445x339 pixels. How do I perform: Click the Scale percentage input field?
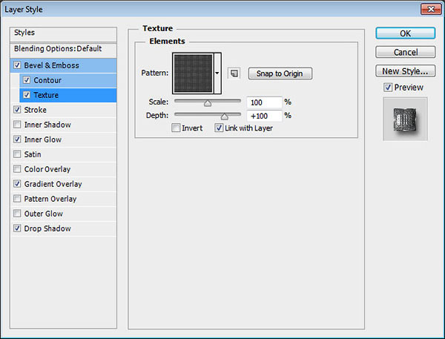click(x=265, y=102)
